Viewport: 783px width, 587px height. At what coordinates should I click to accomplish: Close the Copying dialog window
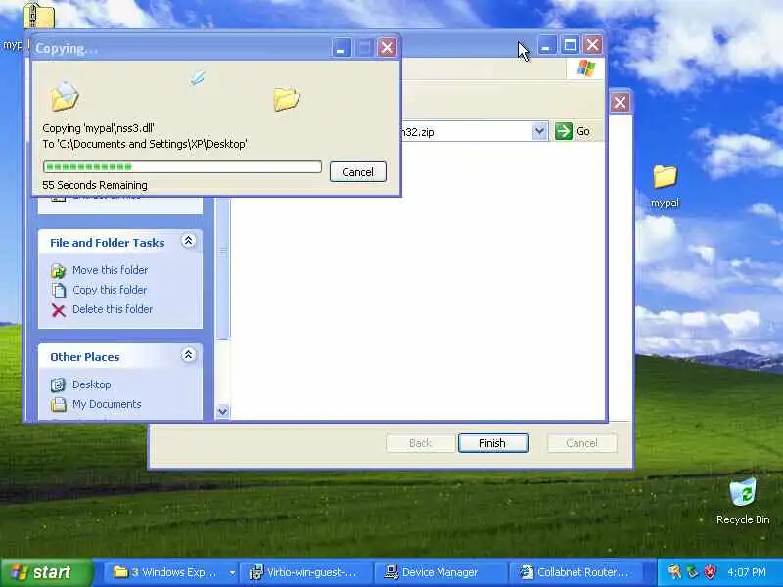tap(387, 48)
